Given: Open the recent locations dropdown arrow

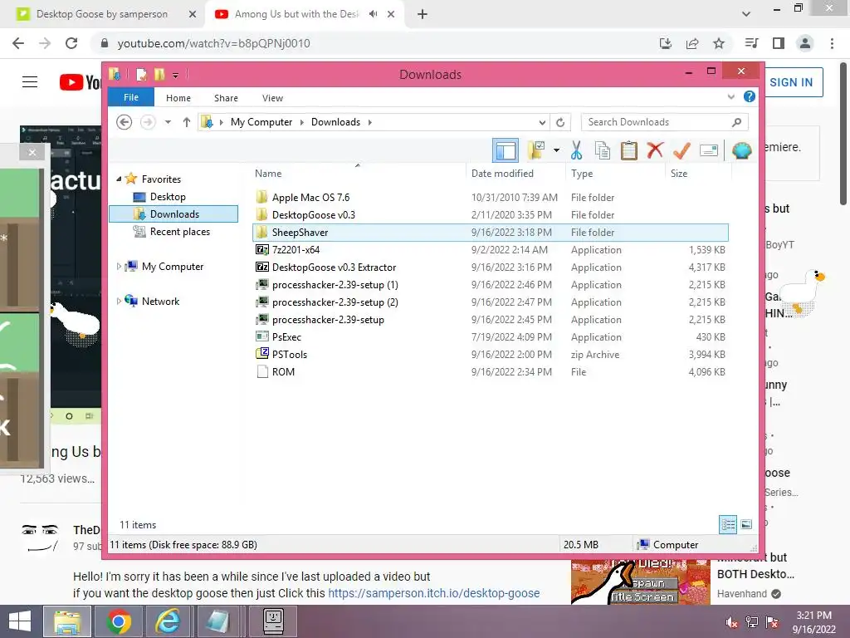Looking at the screenshot, I should tap(168, 122).
